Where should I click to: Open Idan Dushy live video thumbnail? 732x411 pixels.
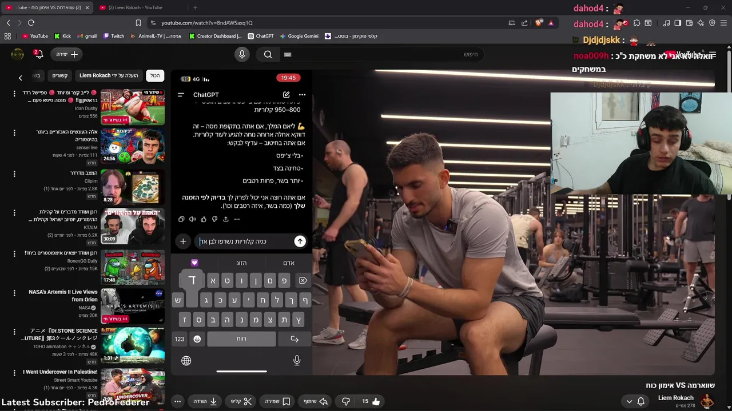tap(133, 107)
